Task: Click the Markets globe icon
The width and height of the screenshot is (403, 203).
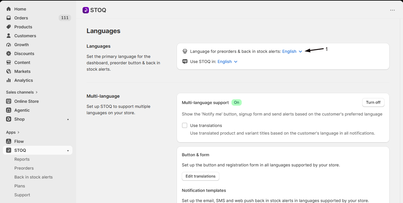Action: click(x=9, y=71)
